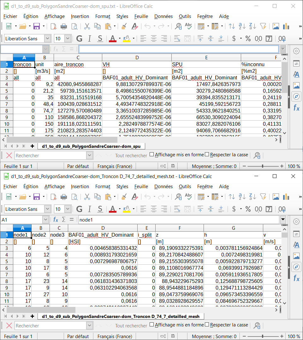Open the Données menu in the top window

(x=163, y=16)
